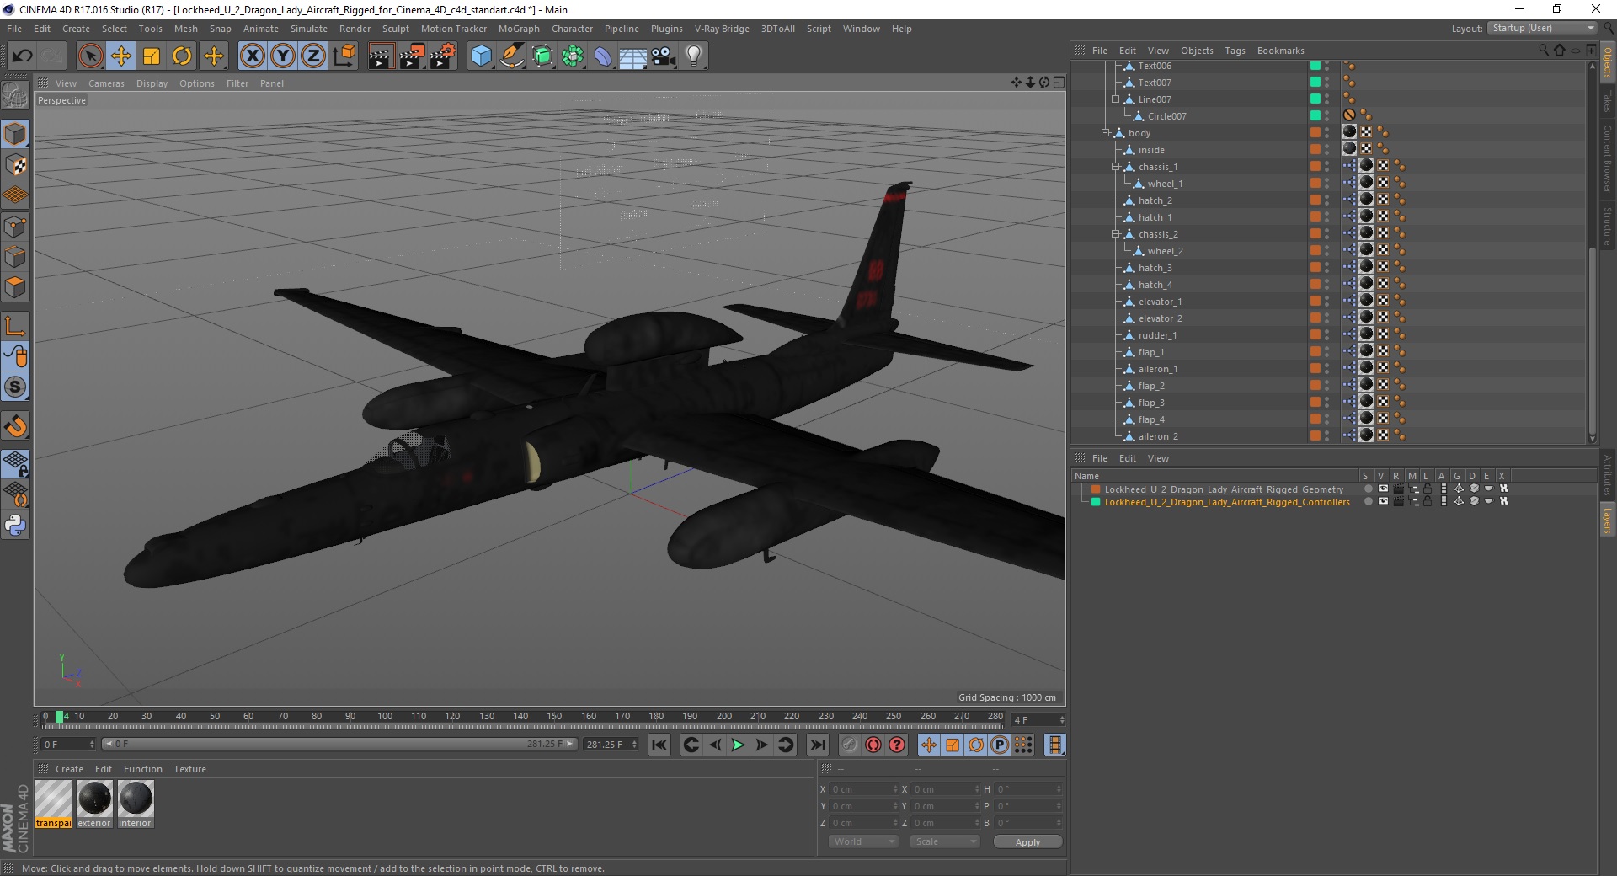Open the Layout Startup dropdown
This screenshot has width=1617, height=876.
coord(1542,29)
